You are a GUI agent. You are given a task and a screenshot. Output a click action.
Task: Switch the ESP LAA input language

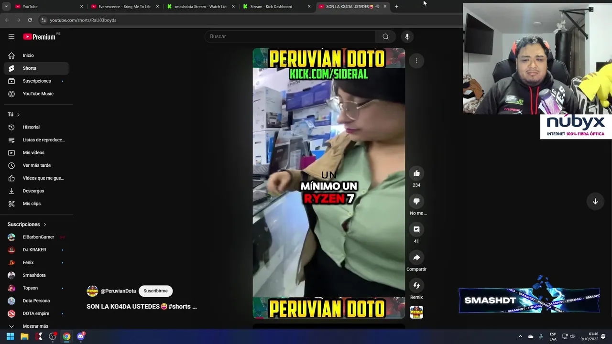[553, 336]
